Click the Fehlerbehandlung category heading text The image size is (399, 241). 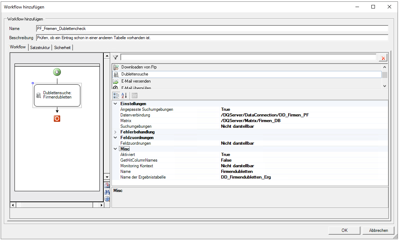137,132
